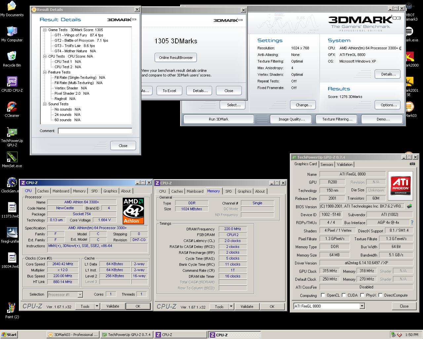Click Details button in score window

200,91
